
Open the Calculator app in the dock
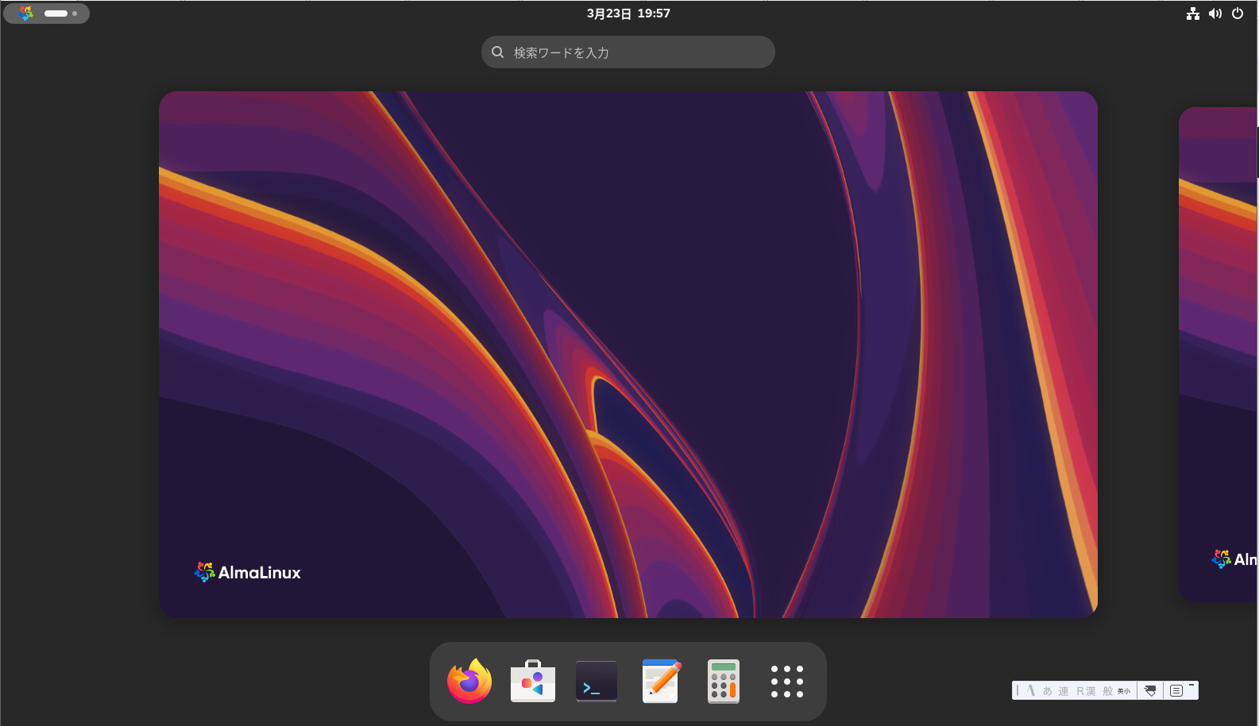click(723, 682)
